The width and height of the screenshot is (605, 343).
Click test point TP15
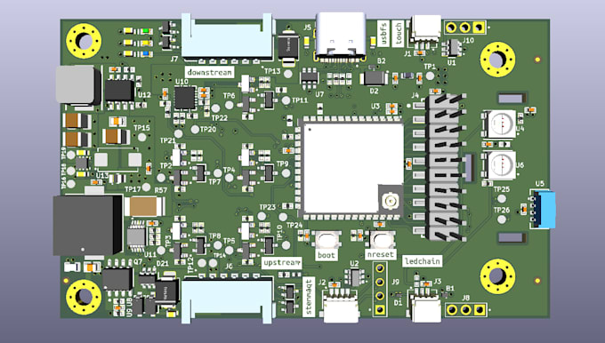pos(142,137)
